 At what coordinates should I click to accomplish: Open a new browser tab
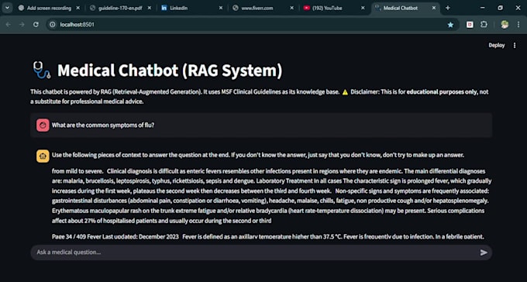tap(447, 8)
